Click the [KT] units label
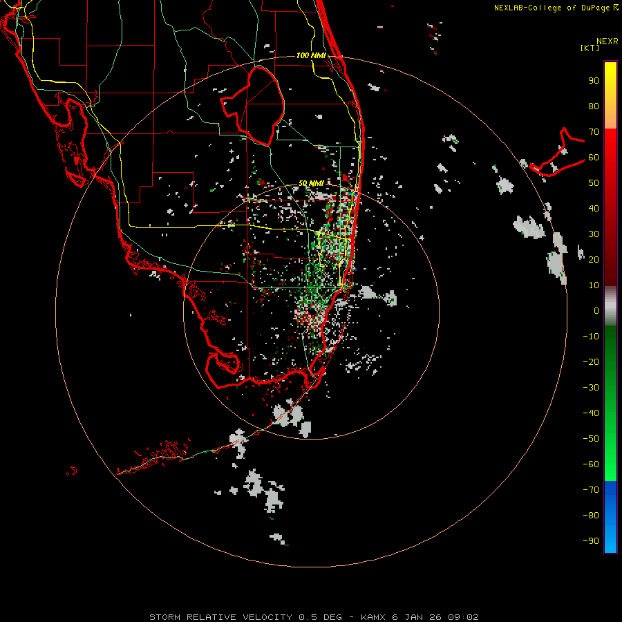 [x=590, y=48]
